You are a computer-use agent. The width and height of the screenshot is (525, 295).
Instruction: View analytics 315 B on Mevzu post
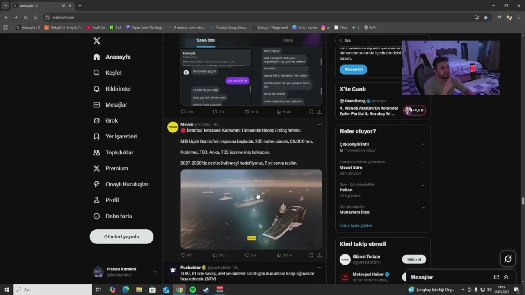point(284,255)
